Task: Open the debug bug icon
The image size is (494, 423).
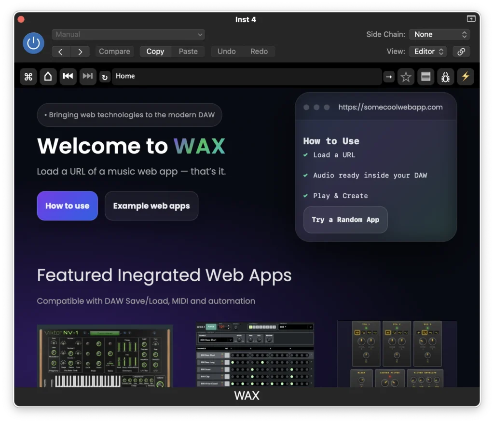Action: [445, 77]
